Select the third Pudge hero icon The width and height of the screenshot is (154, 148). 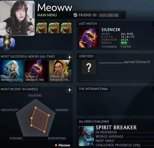66,28
